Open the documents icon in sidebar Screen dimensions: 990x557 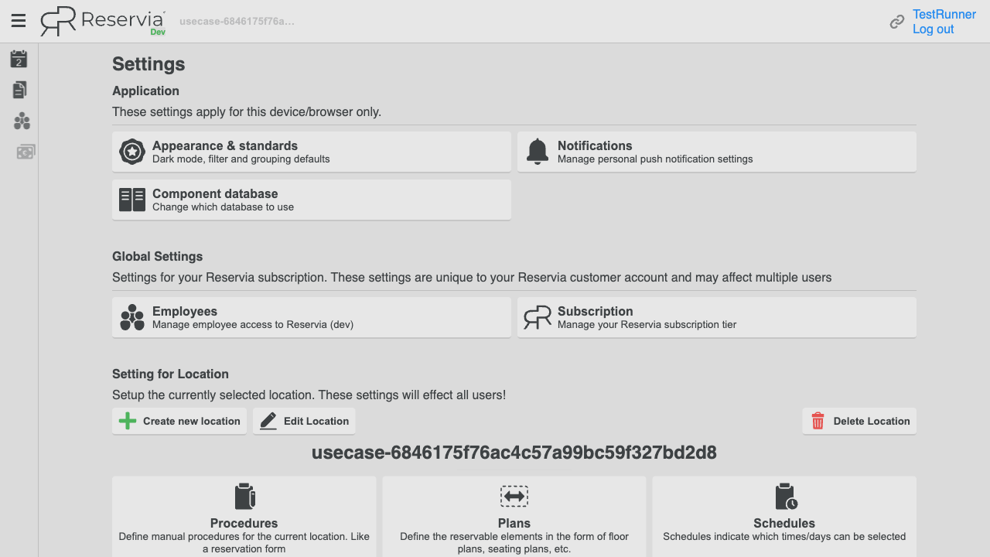pyautogui.click(x=19, y=90)
